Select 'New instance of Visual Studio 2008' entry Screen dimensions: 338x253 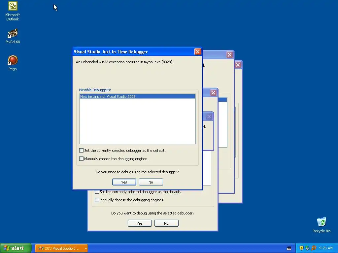pyautogui.click(x=137, y=97)
